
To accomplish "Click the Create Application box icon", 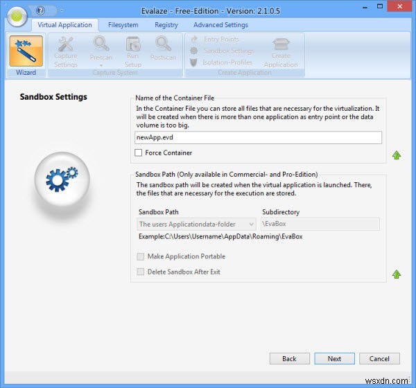I will 281,44.
